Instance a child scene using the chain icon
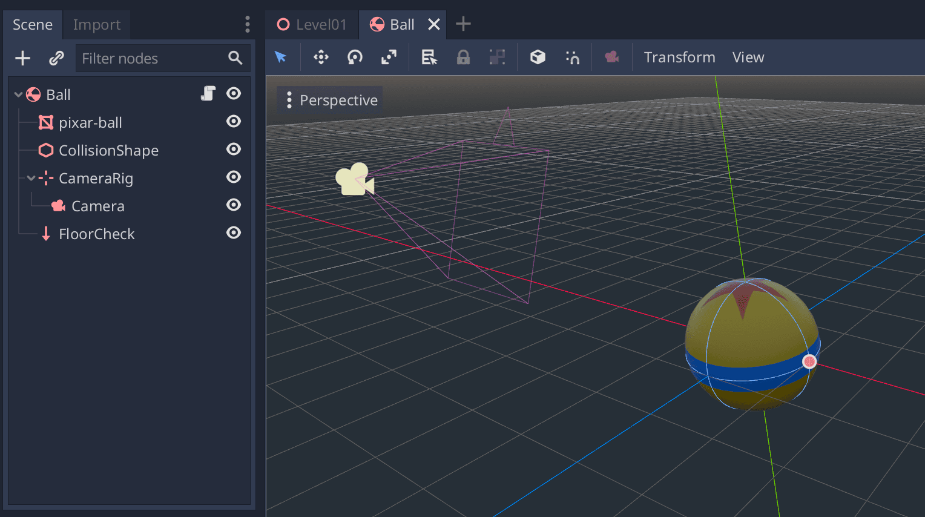The width and height of the screenshot is (925, 517). (x=56, y=58)
